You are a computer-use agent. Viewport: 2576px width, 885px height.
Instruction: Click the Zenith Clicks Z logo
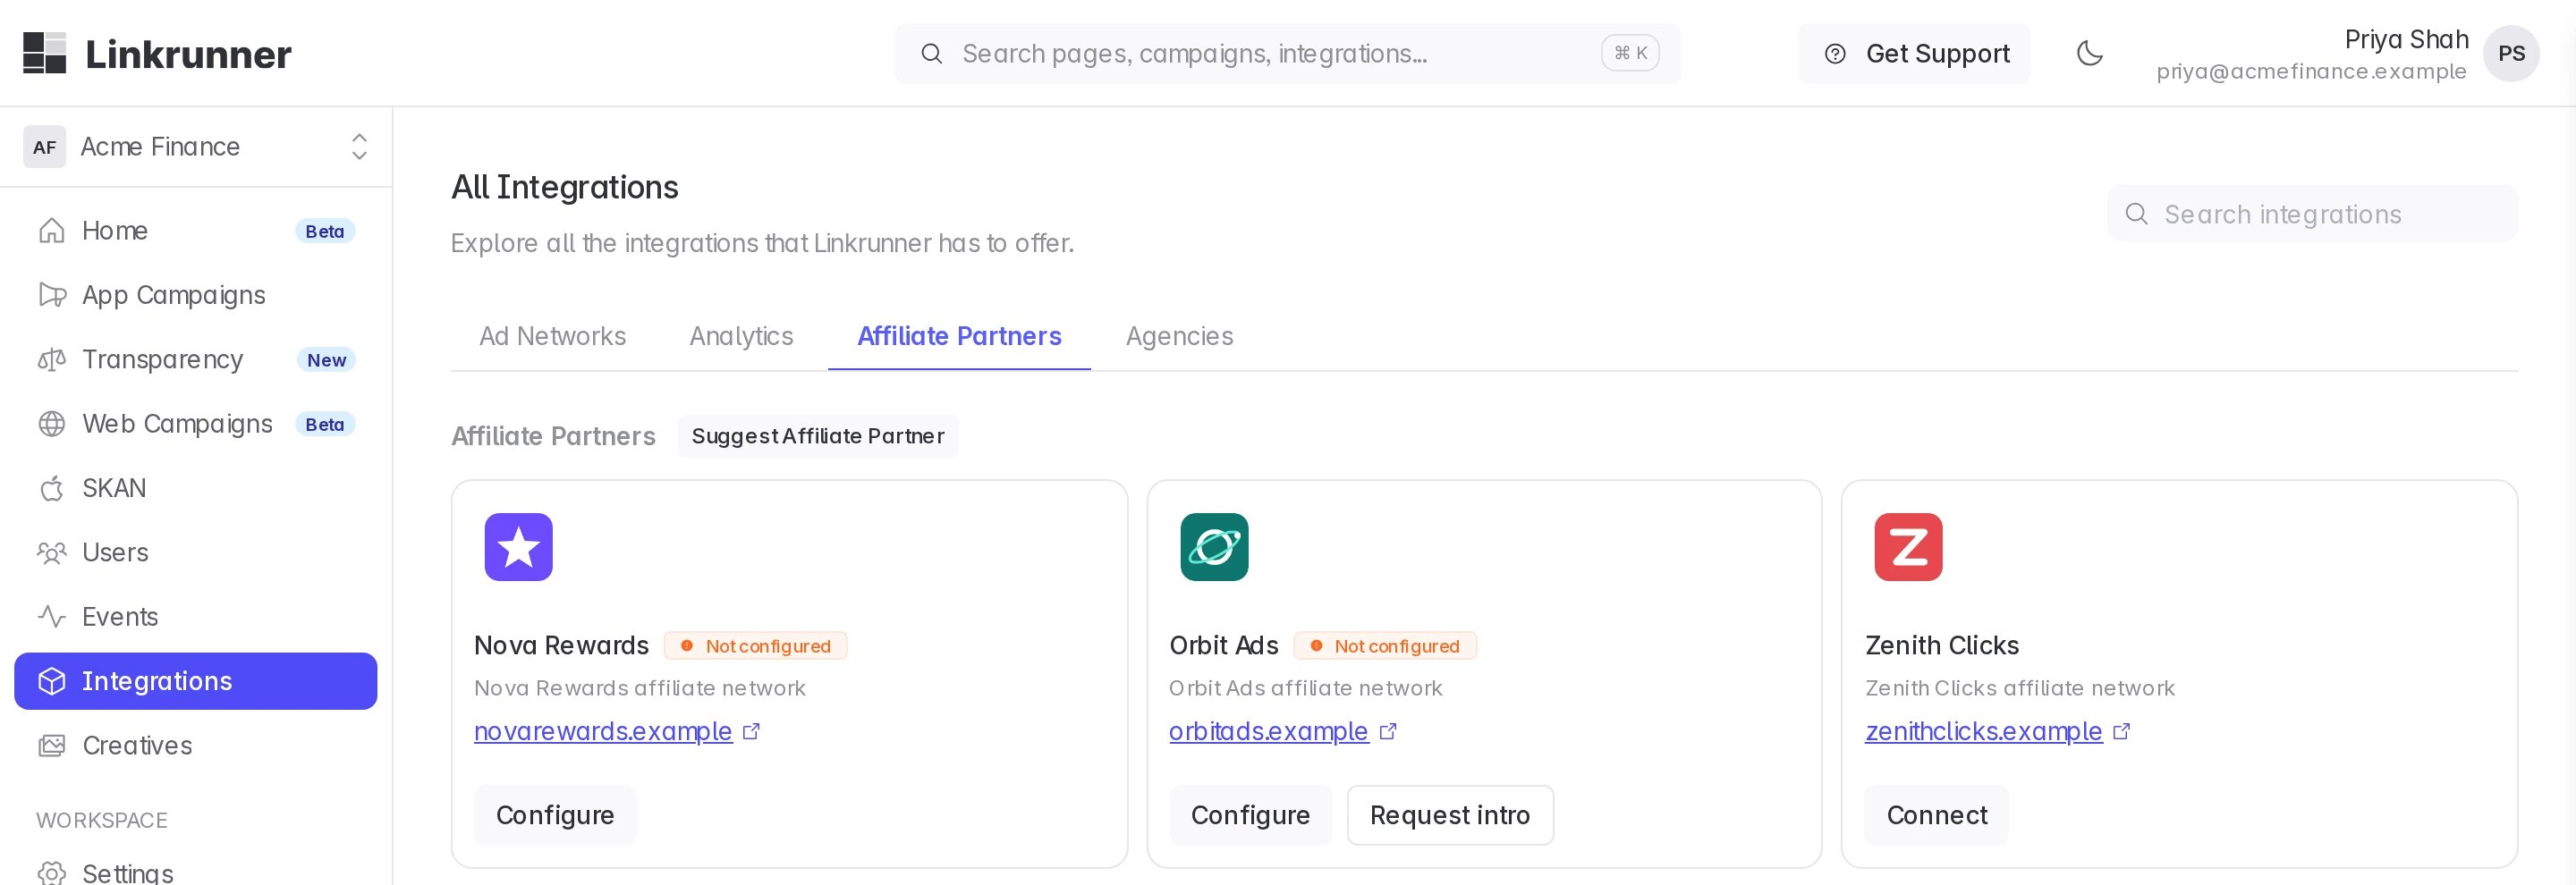pos(1908,547)
